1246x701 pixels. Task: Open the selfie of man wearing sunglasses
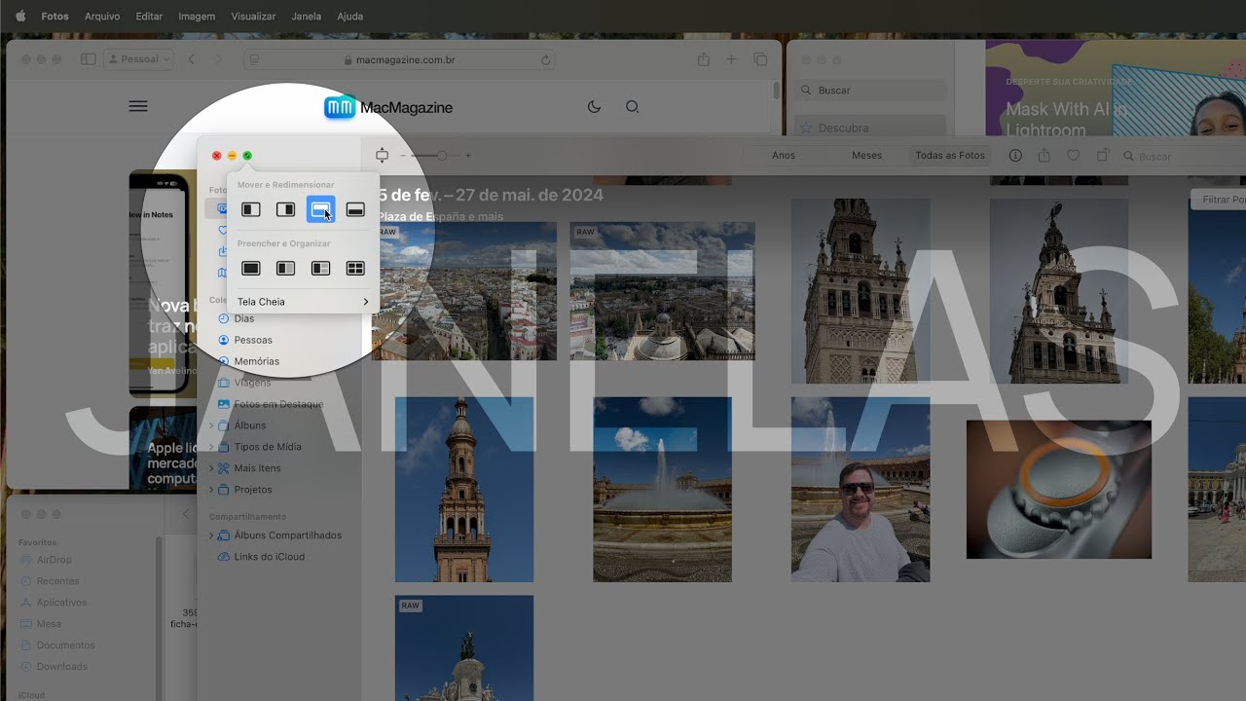tap(861, 490)
